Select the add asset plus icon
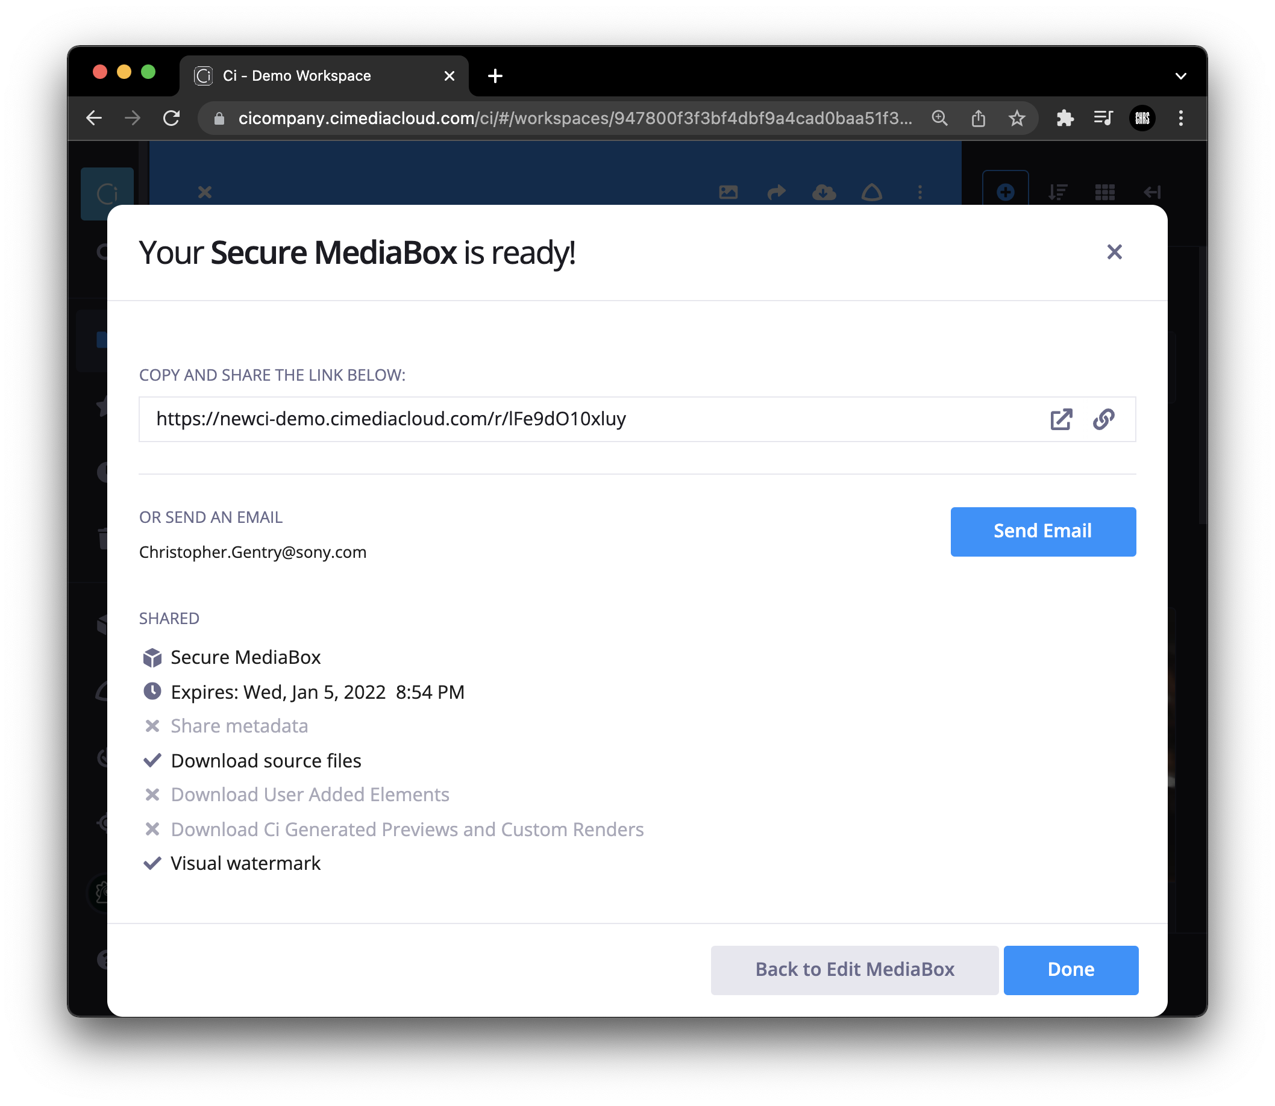This screenshot has width=1275, height=1106. pyautogui.click(x=1004, y=192)
